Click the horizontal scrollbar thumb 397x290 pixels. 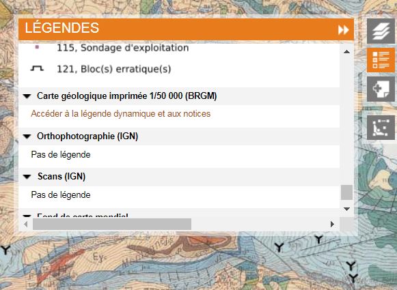pyautogui.click(x=112, y=224)
